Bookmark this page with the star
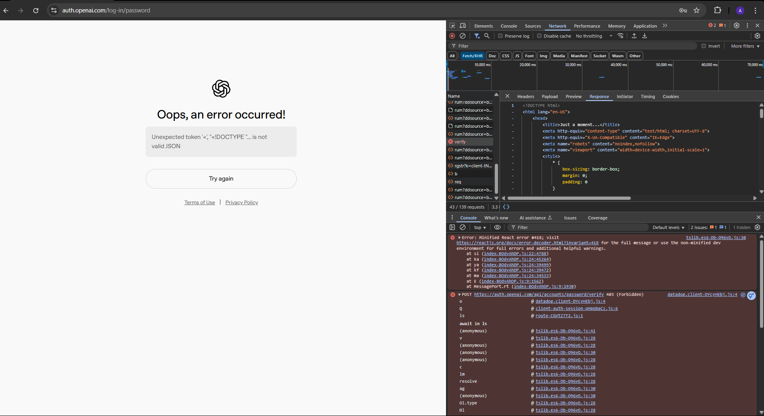764x416 pixels. (697, 10)
